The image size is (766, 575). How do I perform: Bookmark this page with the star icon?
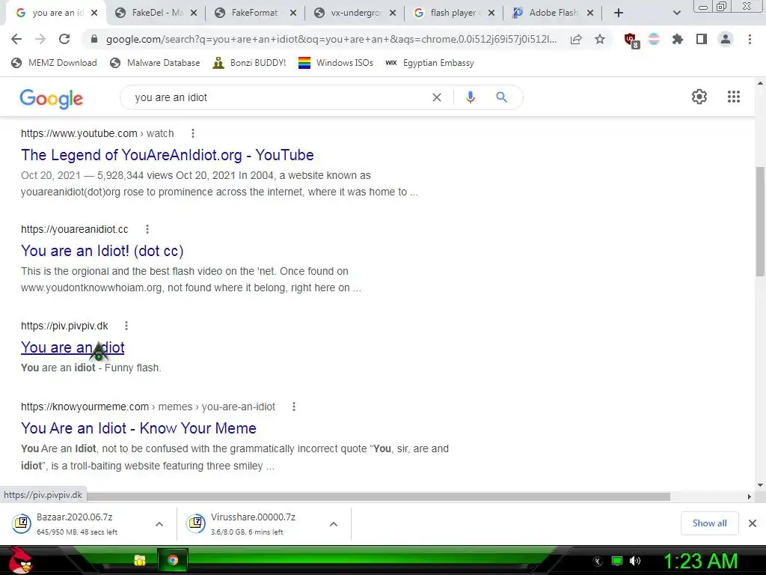tap(600, 39)
